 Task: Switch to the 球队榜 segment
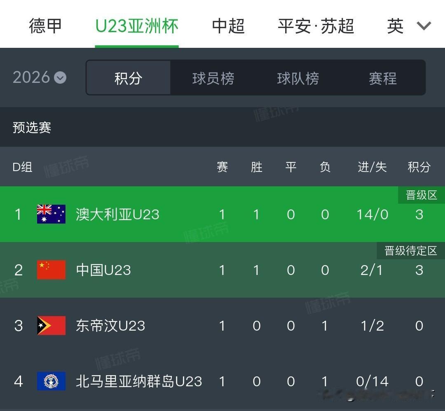click(298, 78)
